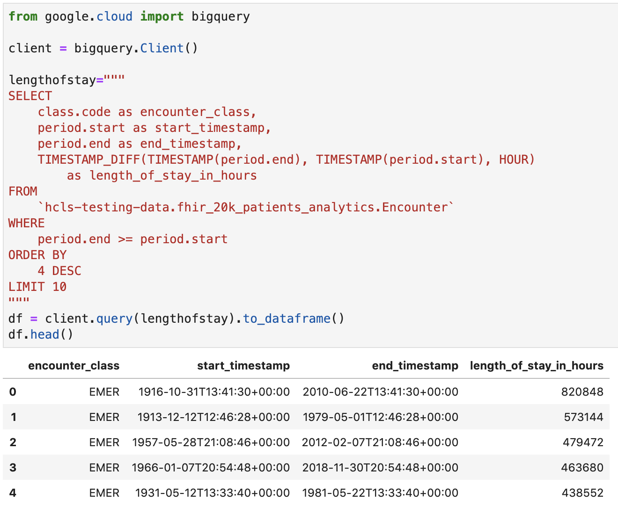Click the 4 DESC ordering line
This screenshot has width=618, height=507.
click(59, 271)
